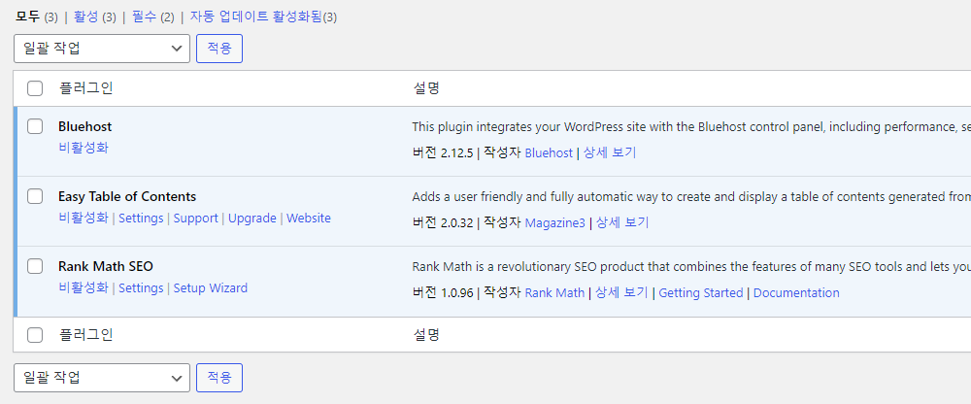This screenshot has width=971, height=404.
Task: Launch Rank Math Setup Wizard
Action: [x=211, y=288]
